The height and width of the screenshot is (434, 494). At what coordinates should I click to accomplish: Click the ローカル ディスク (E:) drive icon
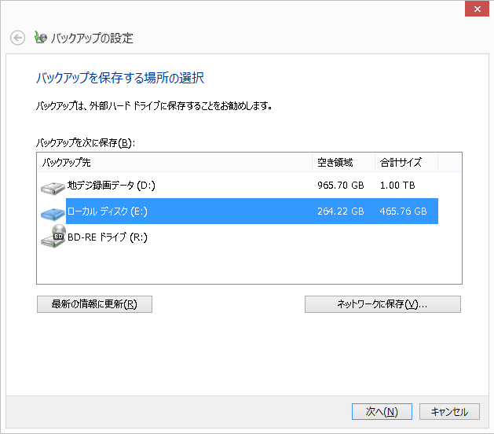pyautogui.click(x=53, y=212)
